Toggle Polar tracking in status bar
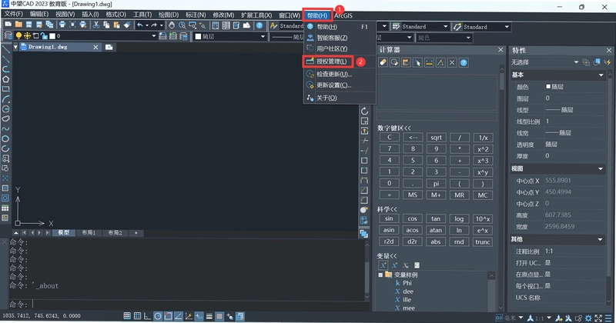The image size is (616, 323). [158, 316]
